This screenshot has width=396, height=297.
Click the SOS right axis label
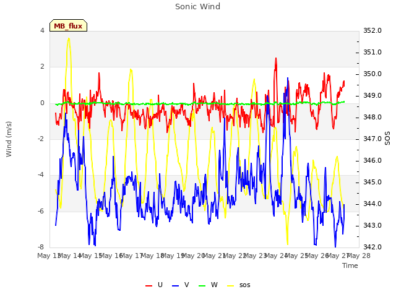387,138
